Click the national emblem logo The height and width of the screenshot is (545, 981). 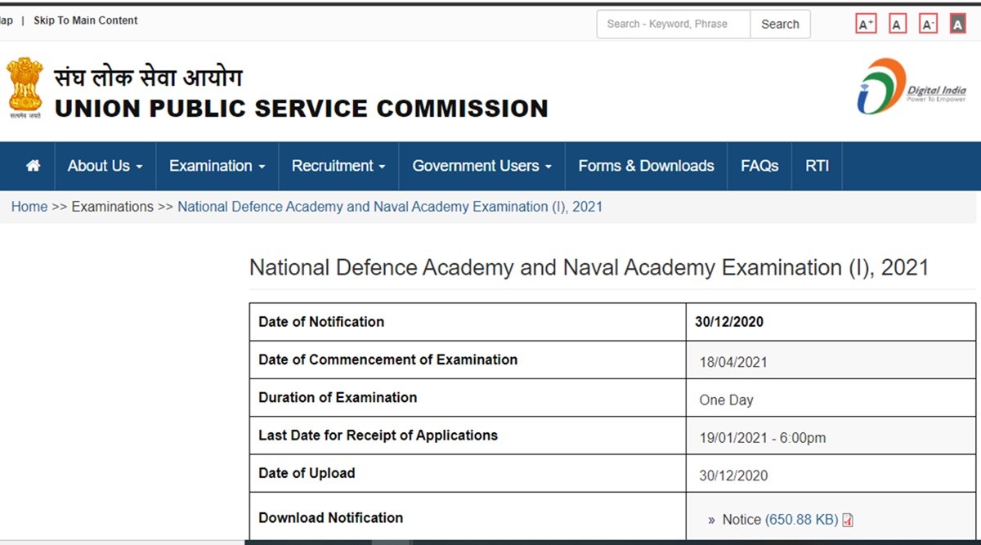click(x=24, y=87)
